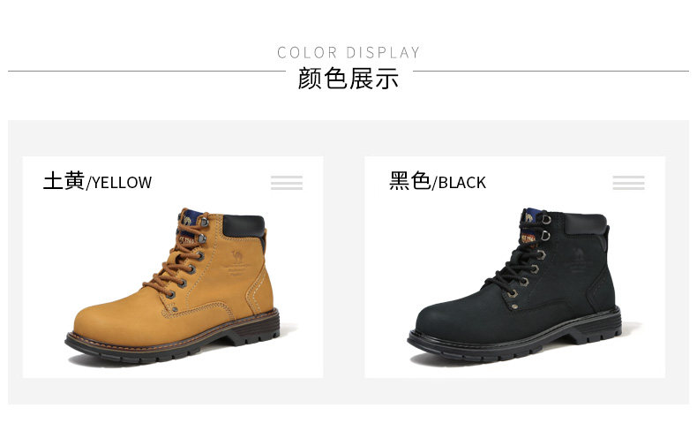The width and height of the screenshot is (697, 431).
Task: Click the three-line icon in yellow card
Action: (x=287, y=183)
